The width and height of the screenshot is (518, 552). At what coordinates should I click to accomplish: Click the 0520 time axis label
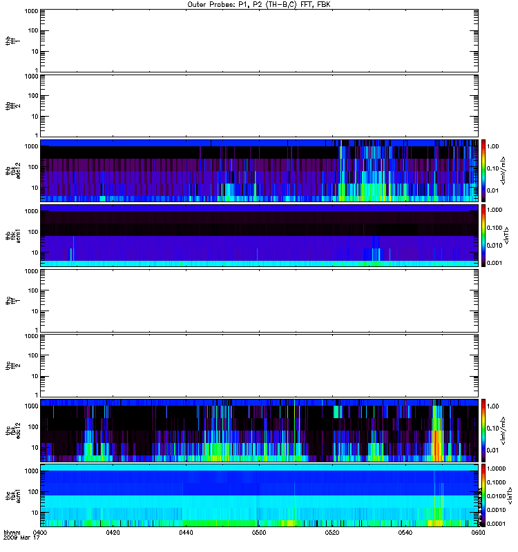332,533
